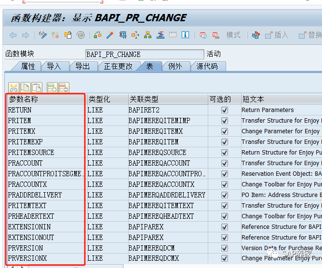Switch to the 属性 tab
The height and width of the screenshot is (268, 322).
[28, 67]
